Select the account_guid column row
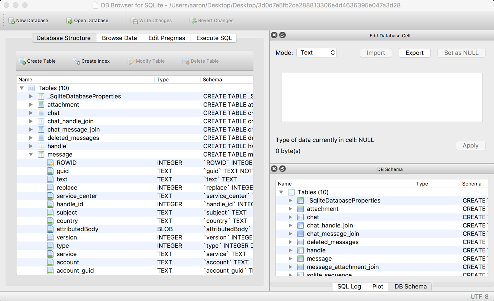 click(x=135, y=271)
